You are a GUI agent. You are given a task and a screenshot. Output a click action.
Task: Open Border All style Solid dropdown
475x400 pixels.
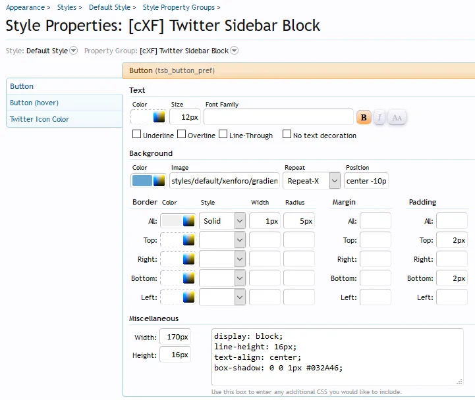coord(223,221)
